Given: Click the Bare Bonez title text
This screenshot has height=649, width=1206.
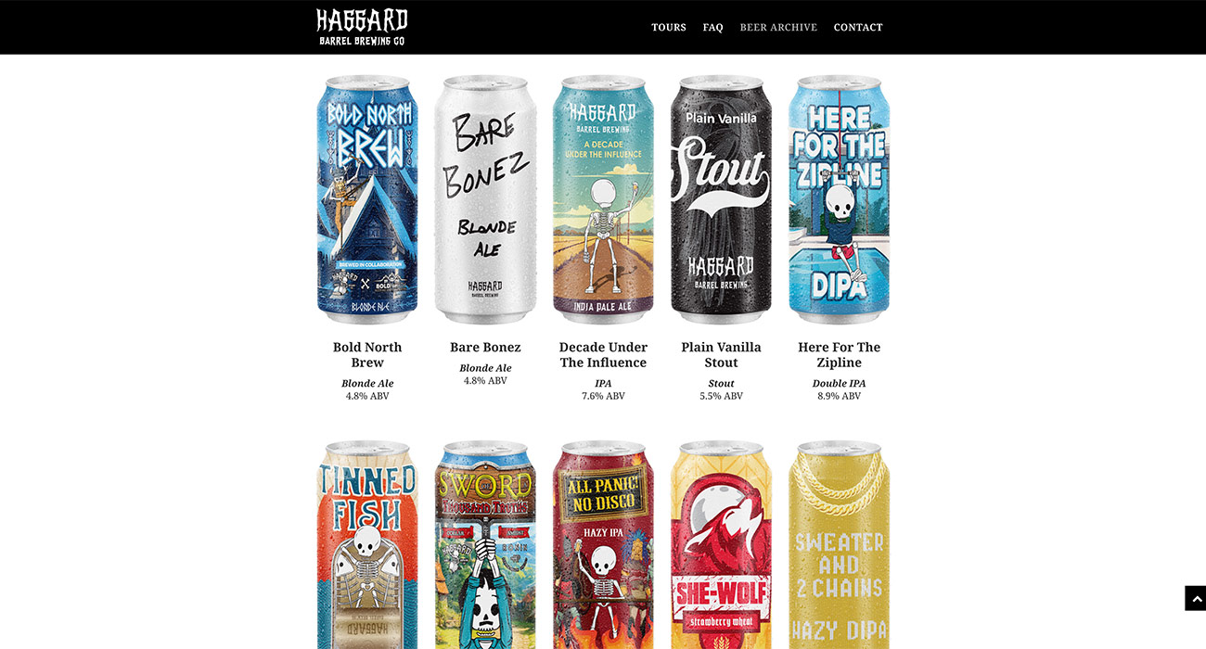Looking at the screenshot, I should tap(485, 348).
